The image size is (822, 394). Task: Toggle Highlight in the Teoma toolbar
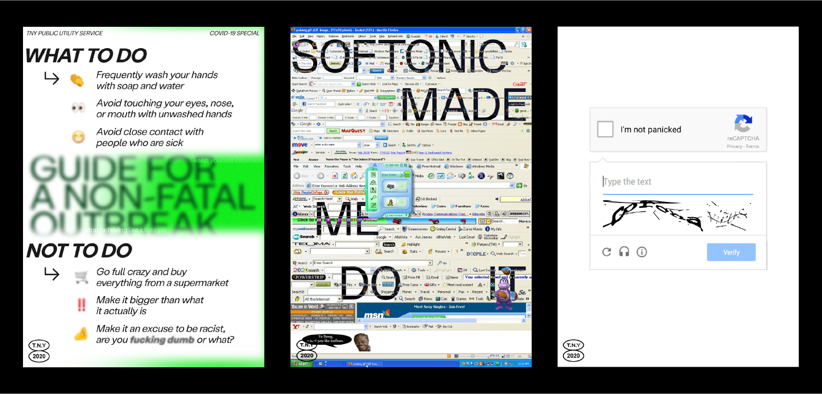pyautogui.click(x=410, y=245)
